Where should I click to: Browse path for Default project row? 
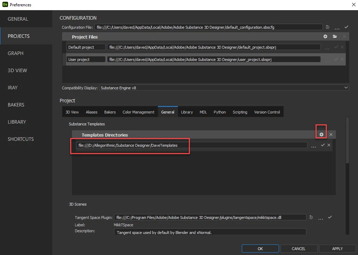[327, 48]
